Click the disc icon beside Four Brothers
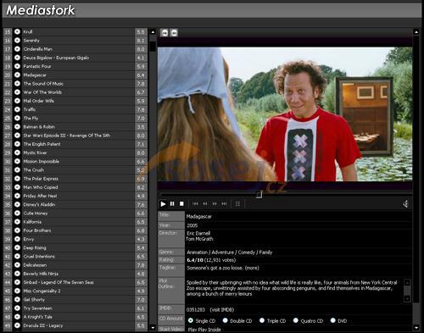This screenshot has width=424, height=333. pyautogui.click(x=17, y=230)
